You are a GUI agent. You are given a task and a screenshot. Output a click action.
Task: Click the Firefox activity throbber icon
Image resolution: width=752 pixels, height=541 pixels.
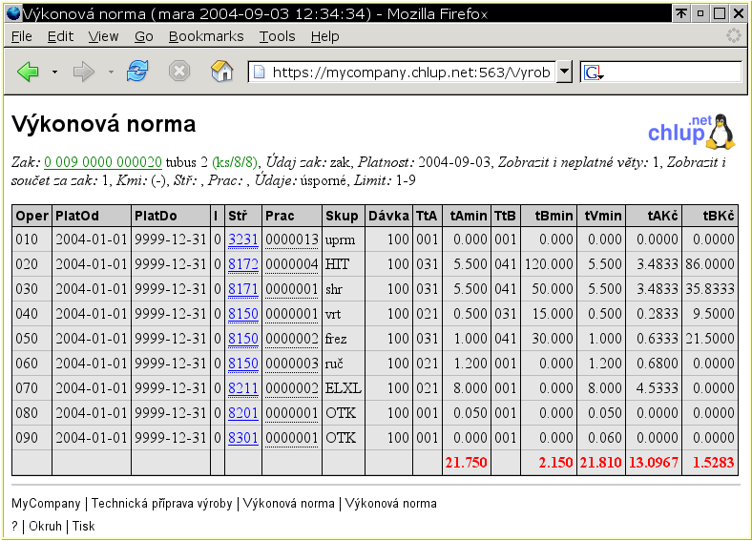tap(733, 35)
